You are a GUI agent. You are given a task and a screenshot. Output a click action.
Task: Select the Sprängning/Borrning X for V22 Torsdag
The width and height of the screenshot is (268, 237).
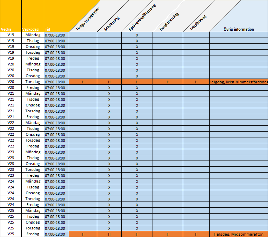pos(137,140)
